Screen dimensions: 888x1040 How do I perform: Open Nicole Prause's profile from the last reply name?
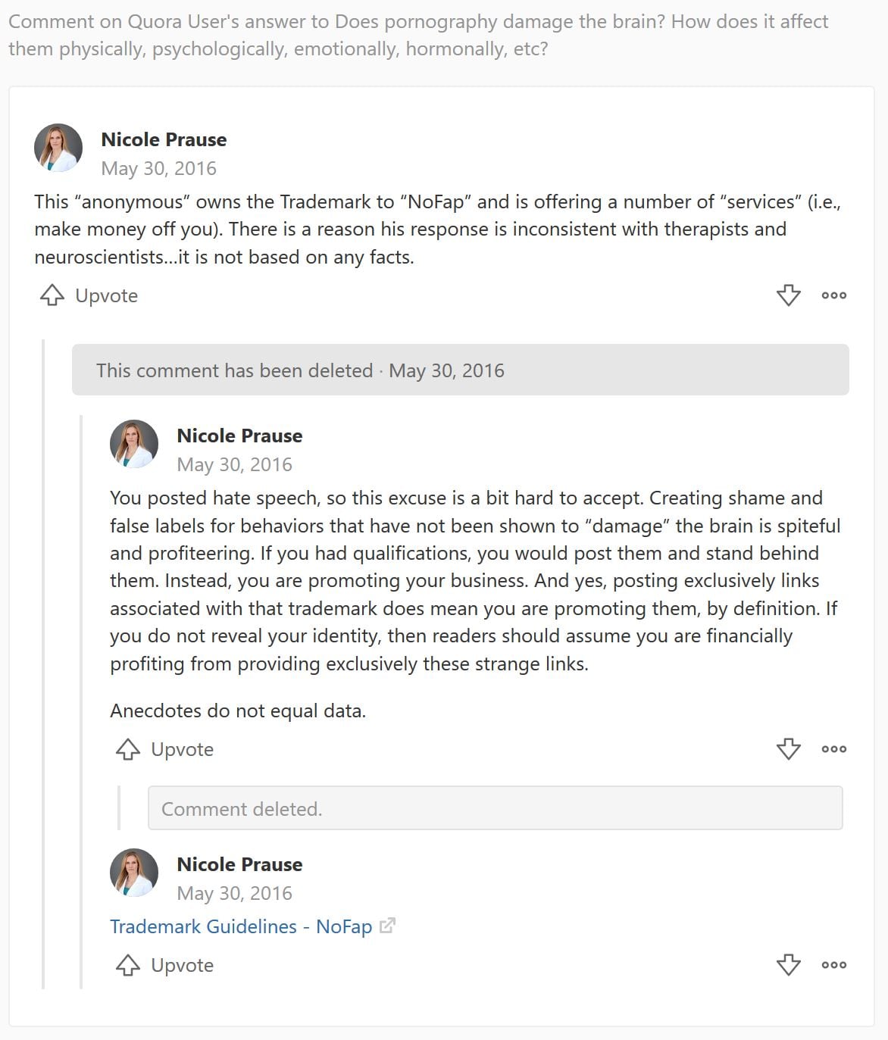[239, 864]
